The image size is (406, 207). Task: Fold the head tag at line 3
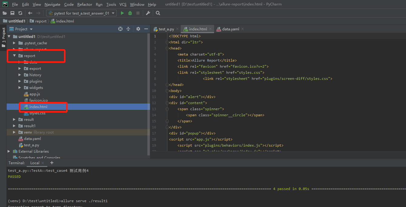point(167,48)
